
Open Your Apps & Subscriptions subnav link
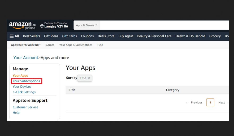tap(76, 45)
